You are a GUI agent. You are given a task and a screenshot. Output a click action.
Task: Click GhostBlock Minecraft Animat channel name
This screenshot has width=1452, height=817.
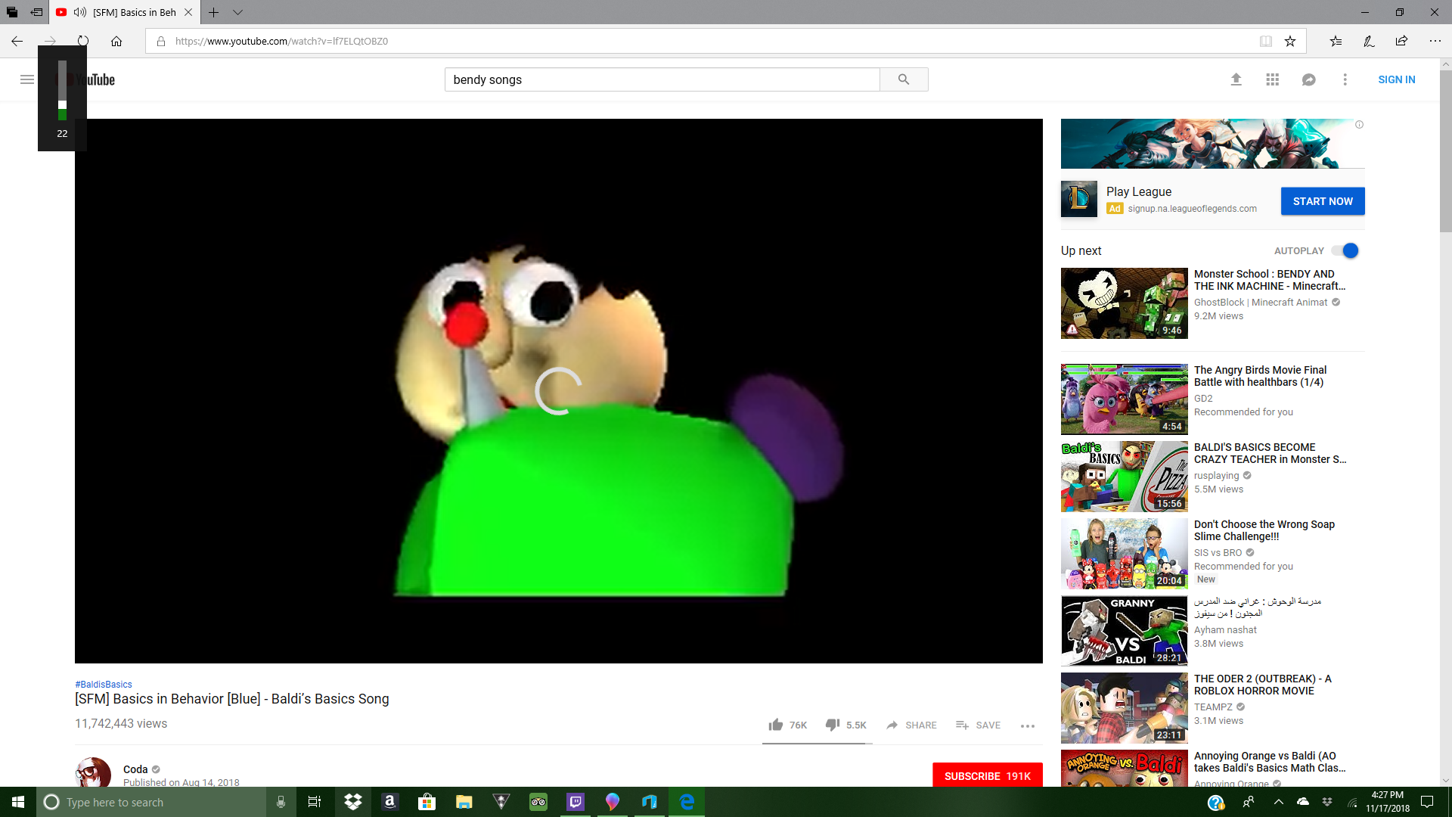[x=1261, y=303]
